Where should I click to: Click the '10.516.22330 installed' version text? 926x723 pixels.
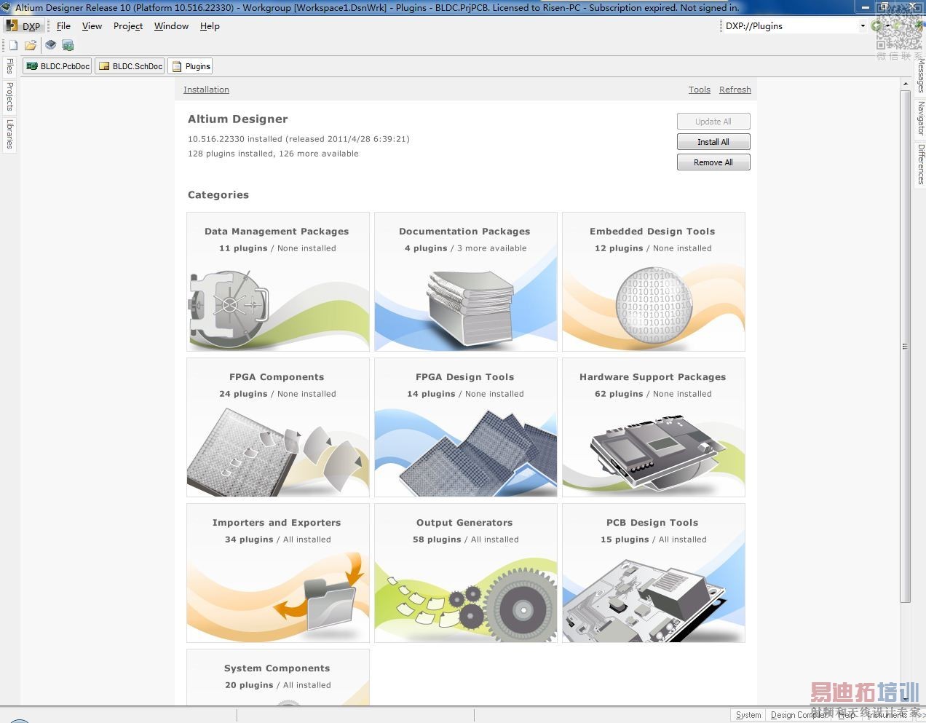tap(235, 139)
